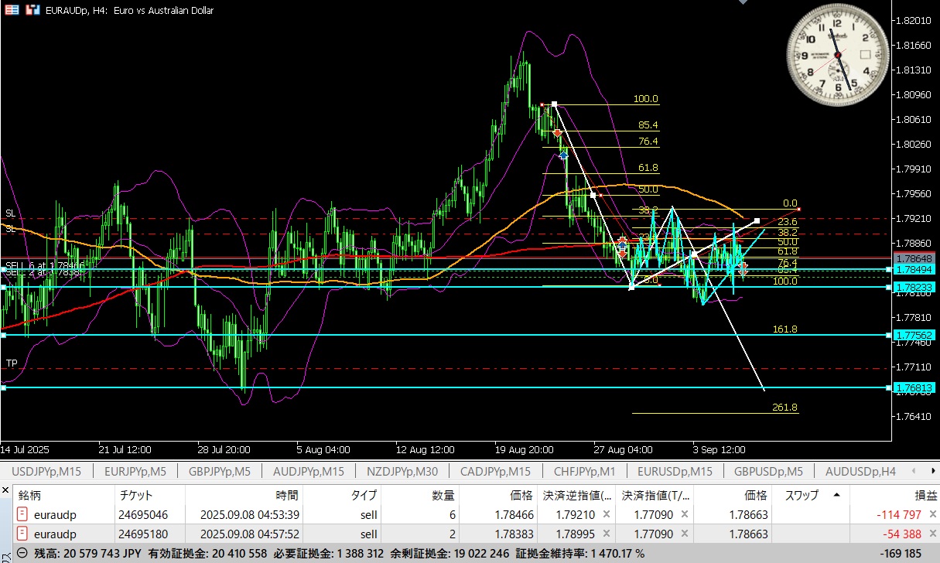Click the balance summary row icon
Viewport: 940px width, 563px height.
(x=22, y=554)
